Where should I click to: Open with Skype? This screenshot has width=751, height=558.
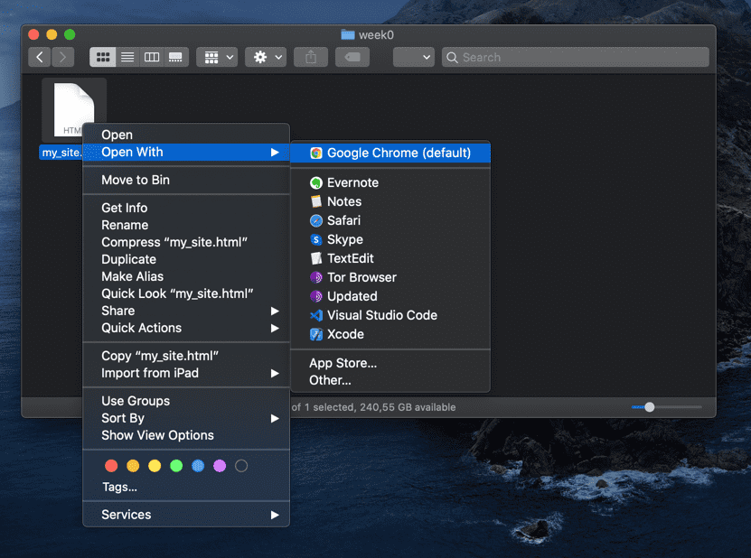coord(390,239)
